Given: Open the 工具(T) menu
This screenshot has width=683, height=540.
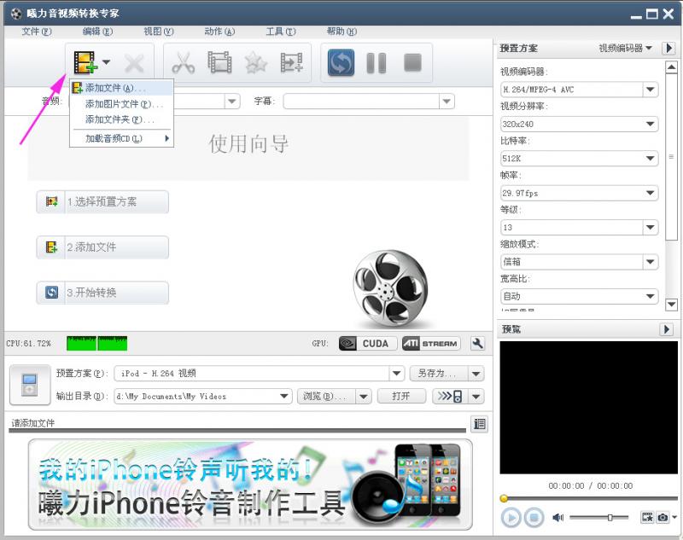Looking at the screenshot, I should pos(281,32).
